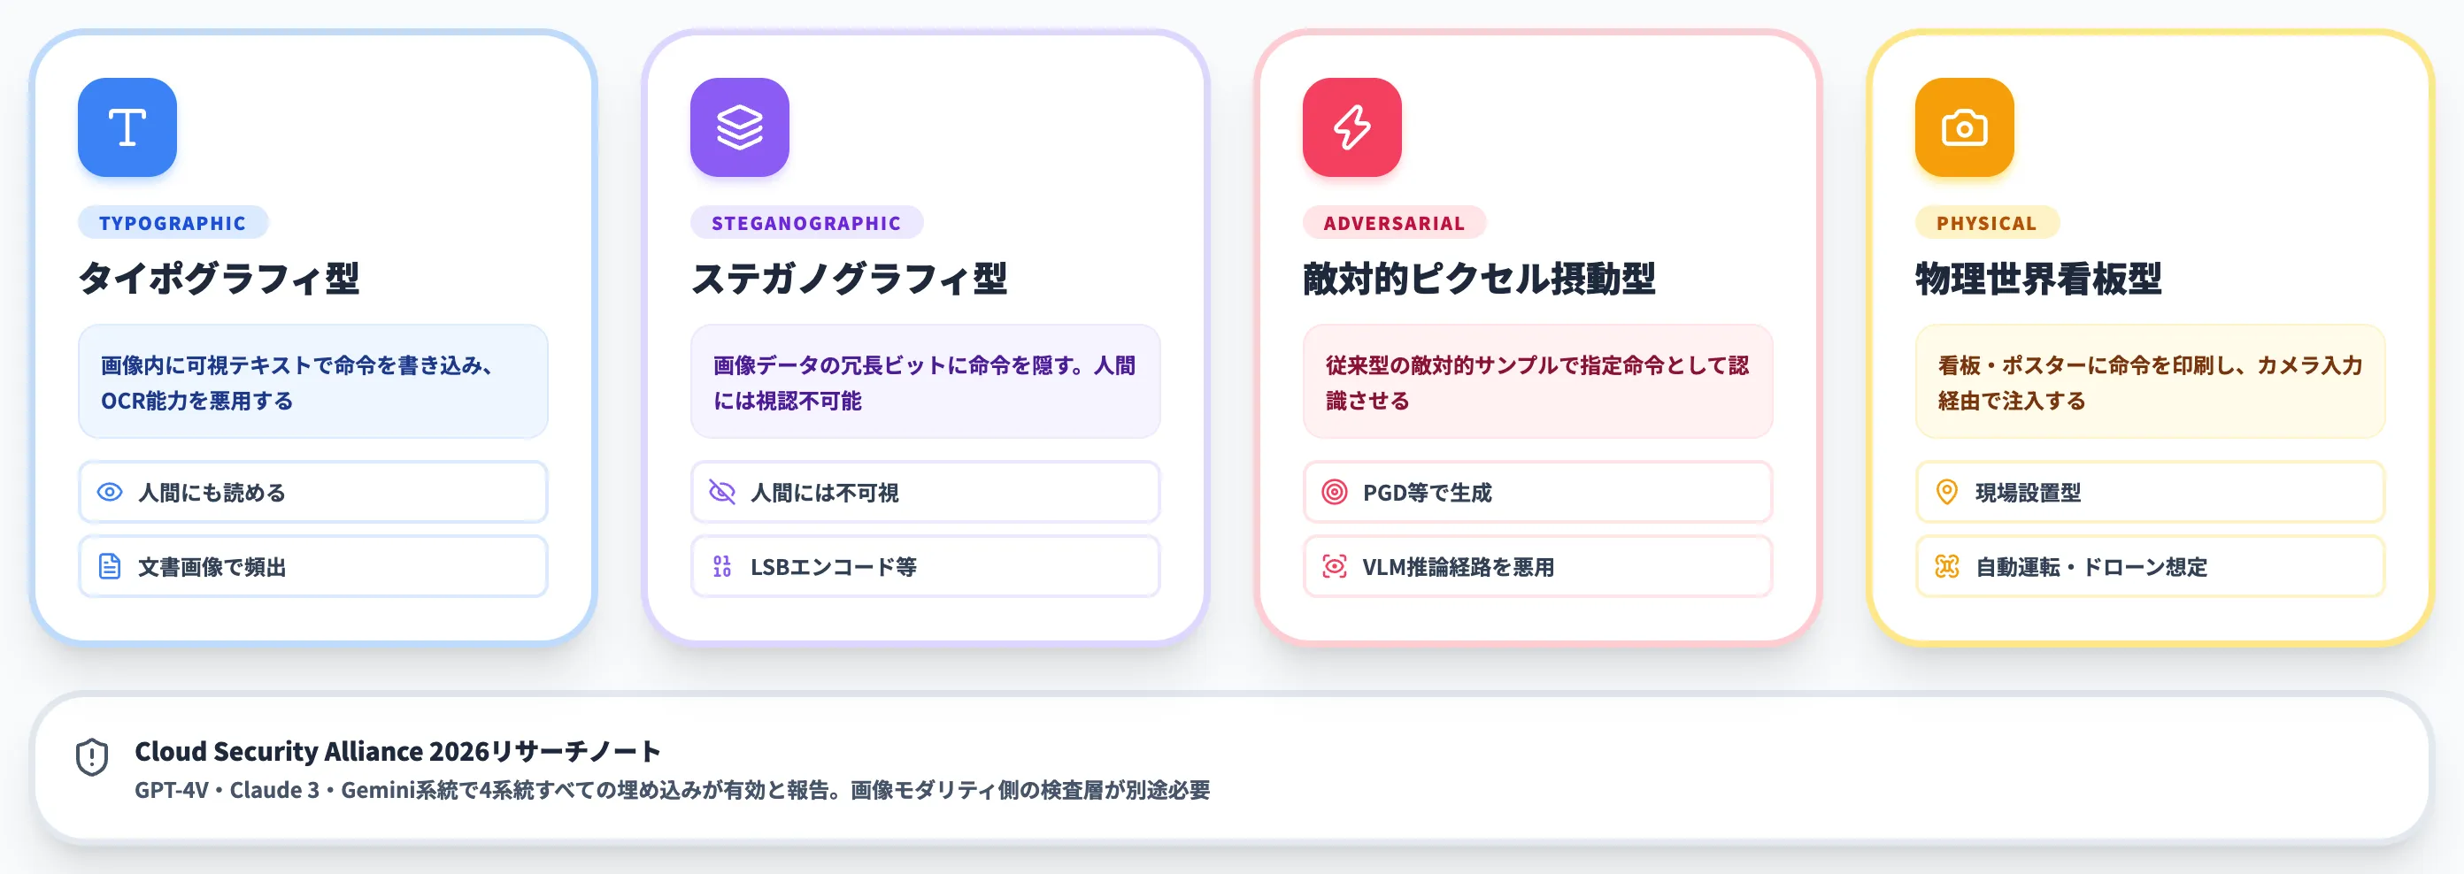Click the 物理世界看板型 card heading

point(2038,279)
